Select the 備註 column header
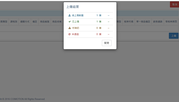179x102 pixels. tap(35, 22)
